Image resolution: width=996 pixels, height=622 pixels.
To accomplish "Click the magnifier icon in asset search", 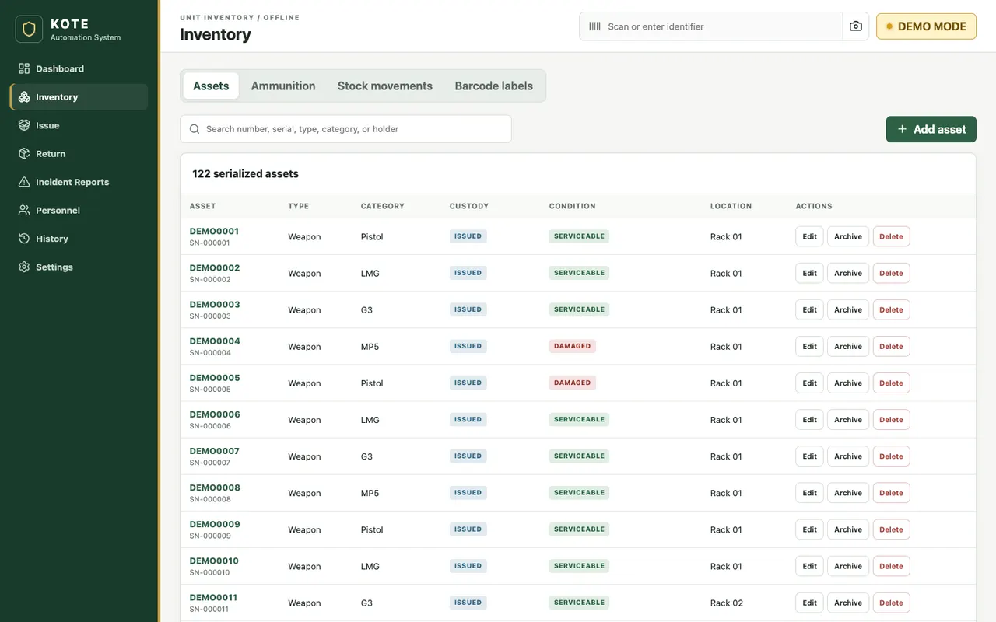I will (195, 129).
